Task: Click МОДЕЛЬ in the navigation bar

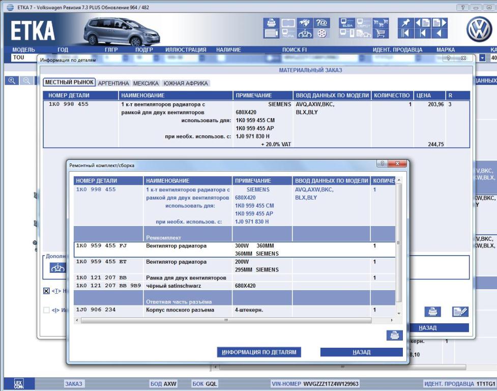Action: [x=24, y=50]
